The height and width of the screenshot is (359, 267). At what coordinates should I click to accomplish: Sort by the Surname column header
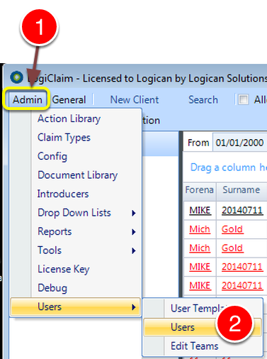tap(242, 189)
